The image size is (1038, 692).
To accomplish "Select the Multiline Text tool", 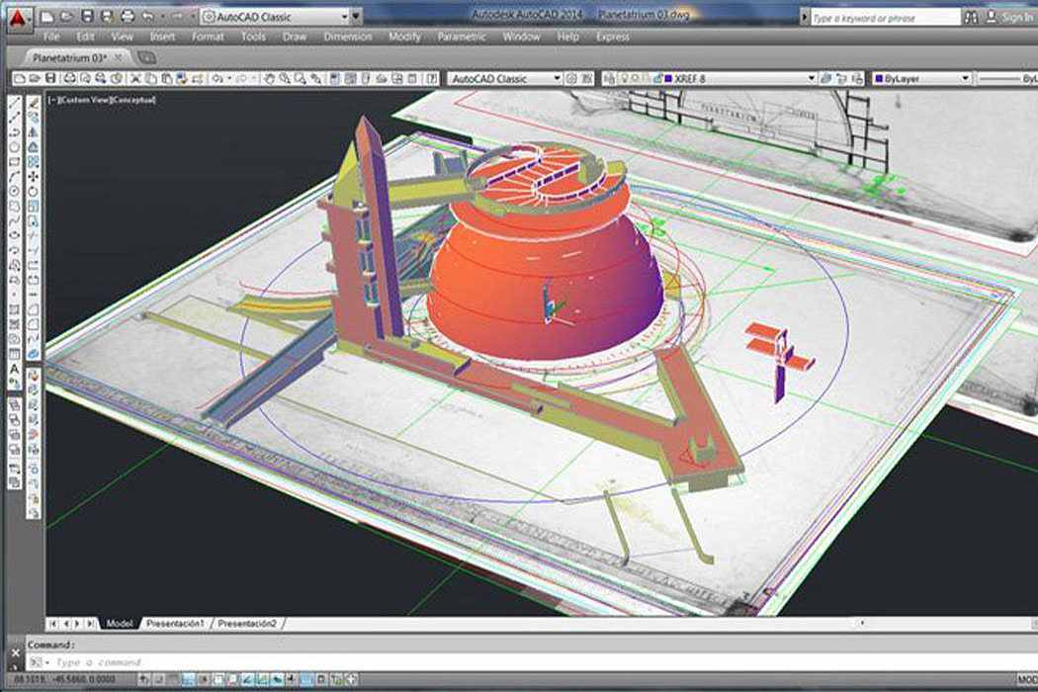I will click(x=15, y=370).
